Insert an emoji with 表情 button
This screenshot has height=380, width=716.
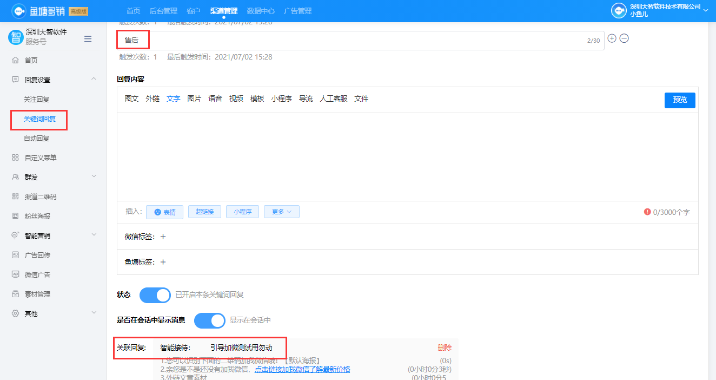164,212
